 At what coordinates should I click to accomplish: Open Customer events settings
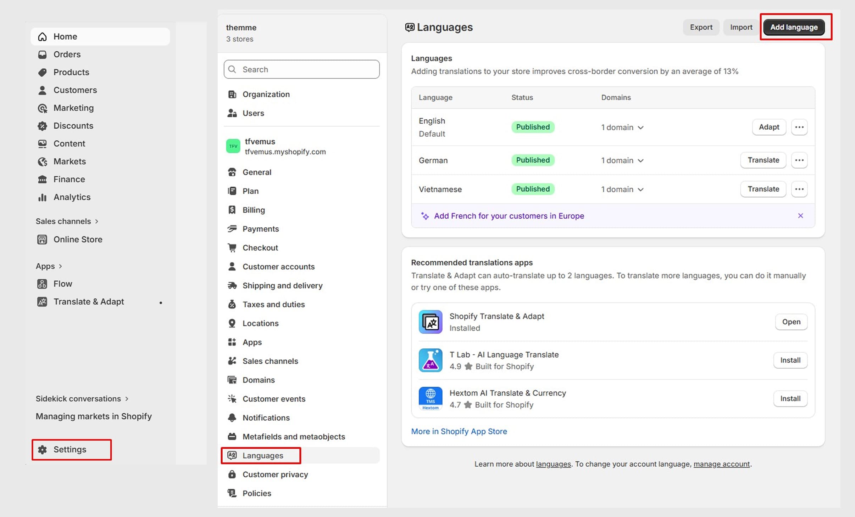301,399
